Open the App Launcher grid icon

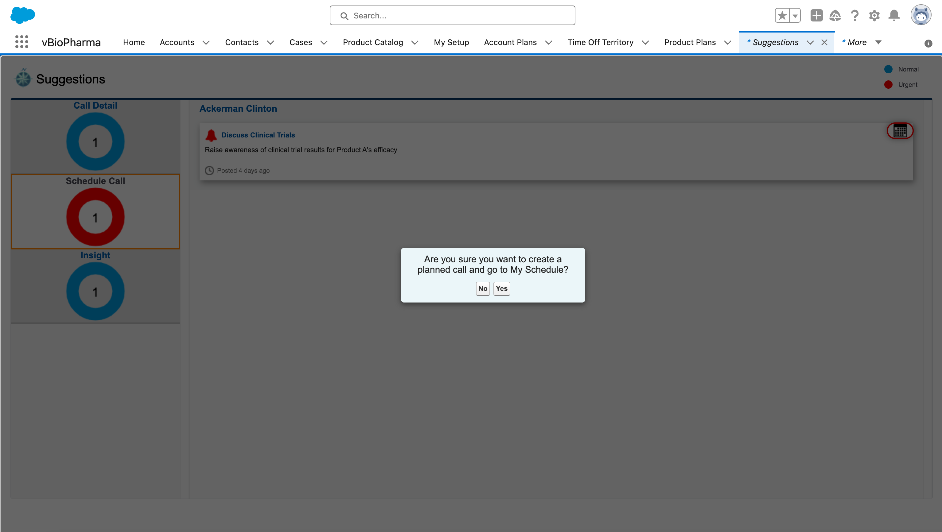tap(21, 42)
